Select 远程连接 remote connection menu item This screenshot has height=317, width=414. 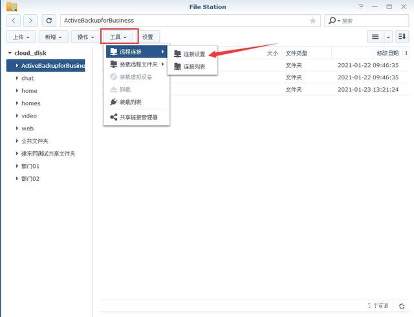coord(136,52)
